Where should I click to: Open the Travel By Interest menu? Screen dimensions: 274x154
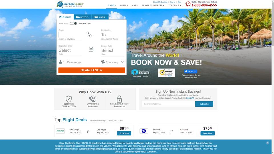click(x=153, y=5)
